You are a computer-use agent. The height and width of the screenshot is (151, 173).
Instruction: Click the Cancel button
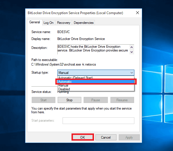click(106, 137)
